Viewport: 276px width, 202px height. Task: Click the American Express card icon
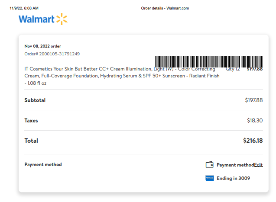210,178
